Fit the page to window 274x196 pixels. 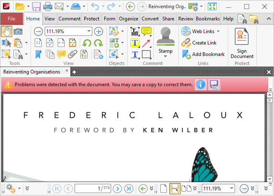tap(49, 43)
